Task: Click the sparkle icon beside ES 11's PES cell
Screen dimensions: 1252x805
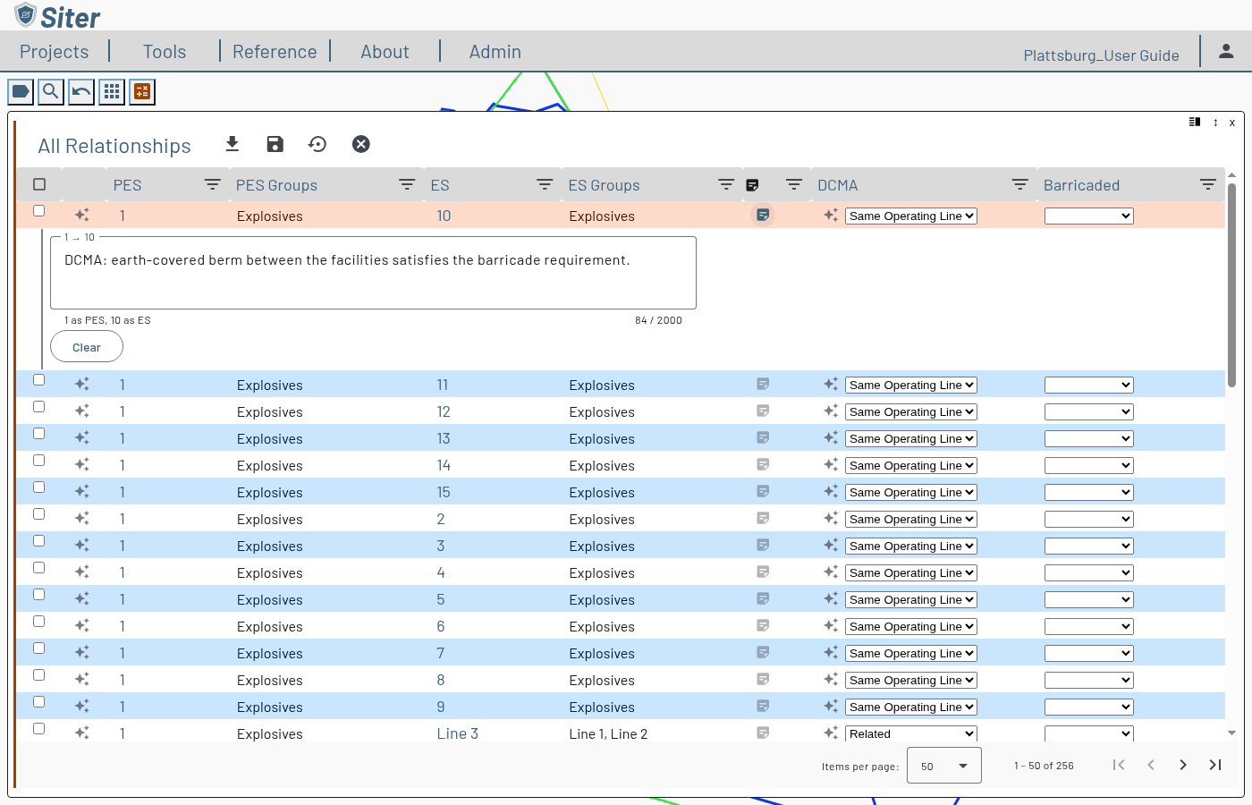Action: coord(82,385)
